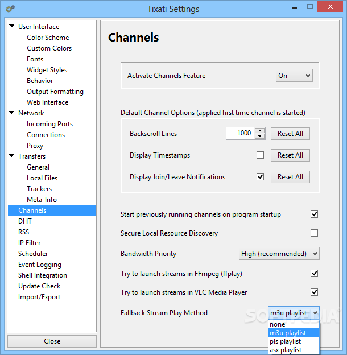Open the Proxy settings page
Screen dimensions: 347x355
[35, 146]
